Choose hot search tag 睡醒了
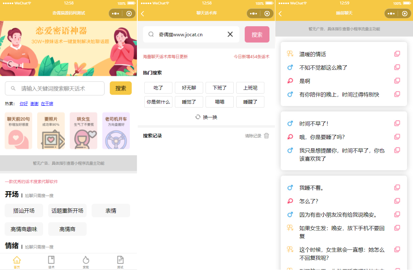 click(250, 102)
